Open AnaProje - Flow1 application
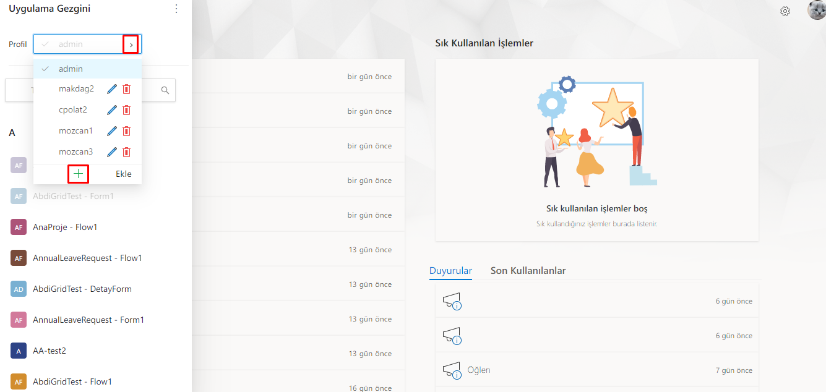 tap(65, 227)
